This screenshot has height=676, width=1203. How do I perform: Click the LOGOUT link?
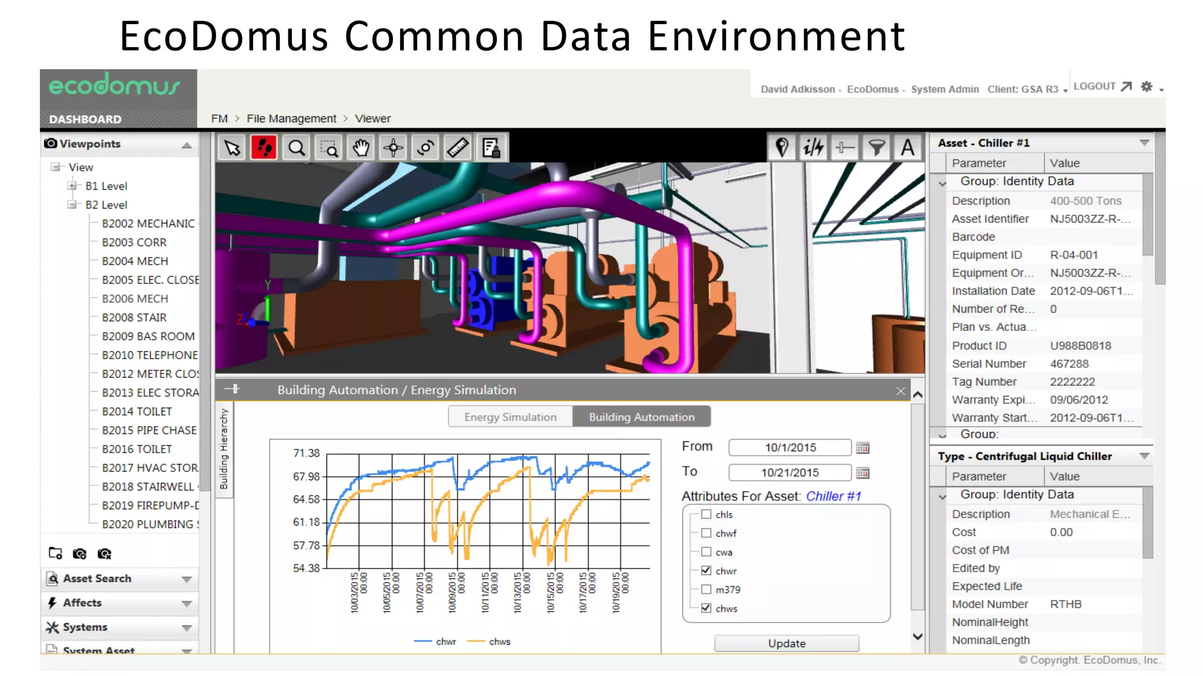(x=1094, y=86)
